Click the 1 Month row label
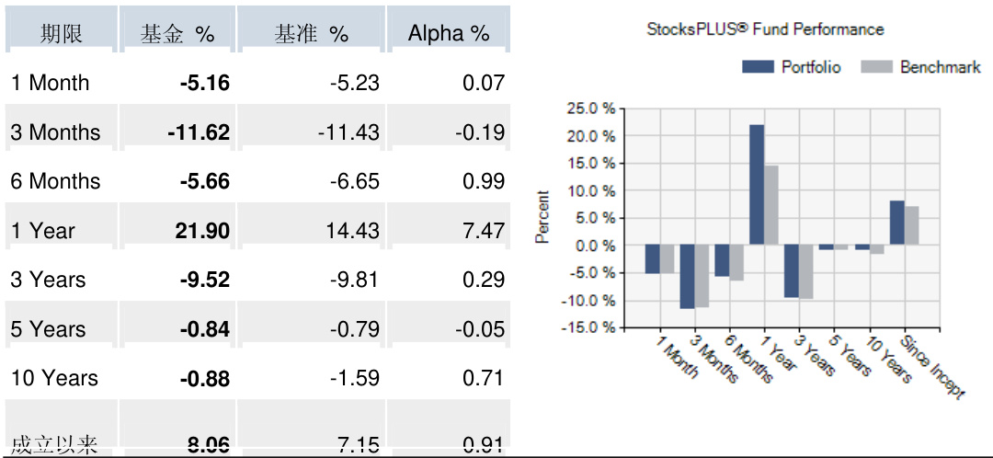This screenshot has height=458, width=993. pos(51,83)
